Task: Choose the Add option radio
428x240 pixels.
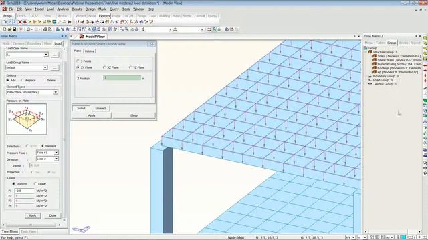Action: click(7, 80)
